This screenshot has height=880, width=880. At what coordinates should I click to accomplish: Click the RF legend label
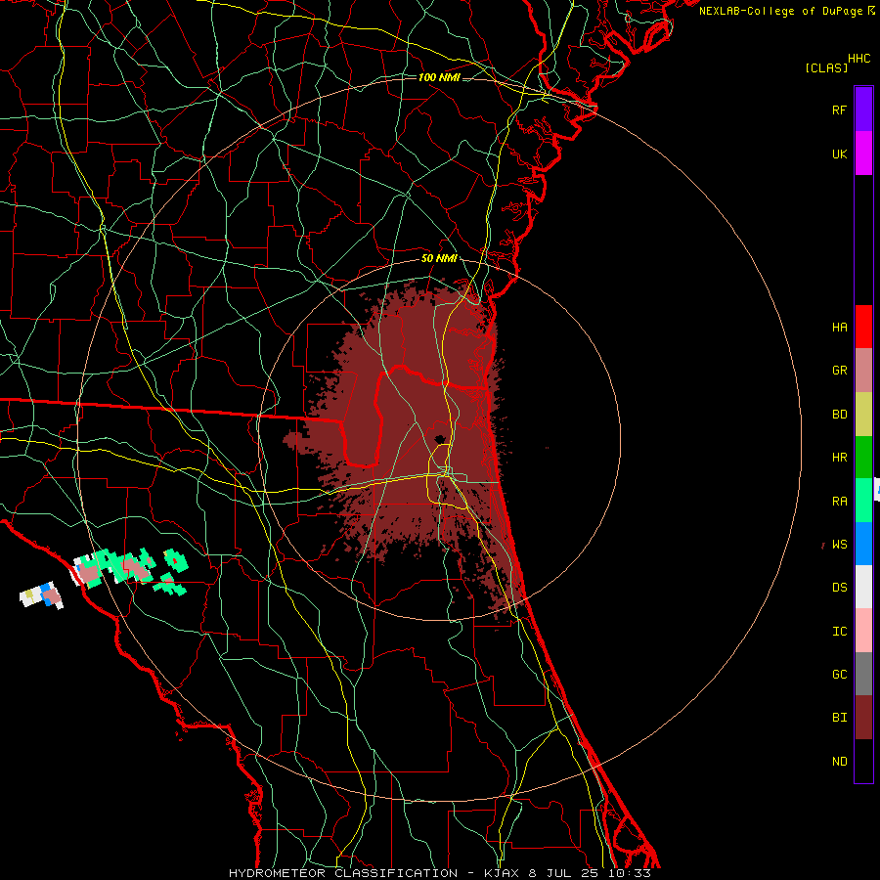point(839,110)
